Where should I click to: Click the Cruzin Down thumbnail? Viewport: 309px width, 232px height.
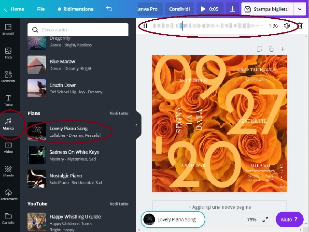pyautogui.click(x=37, y=88)
